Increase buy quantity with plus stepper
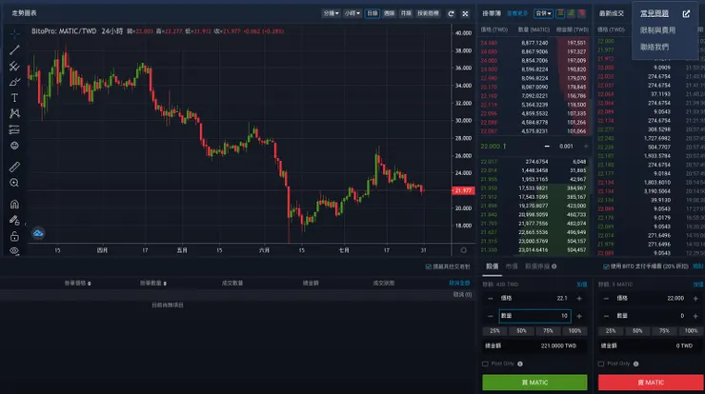The width and height of the screenshot is (705, 394). (579, 316)
